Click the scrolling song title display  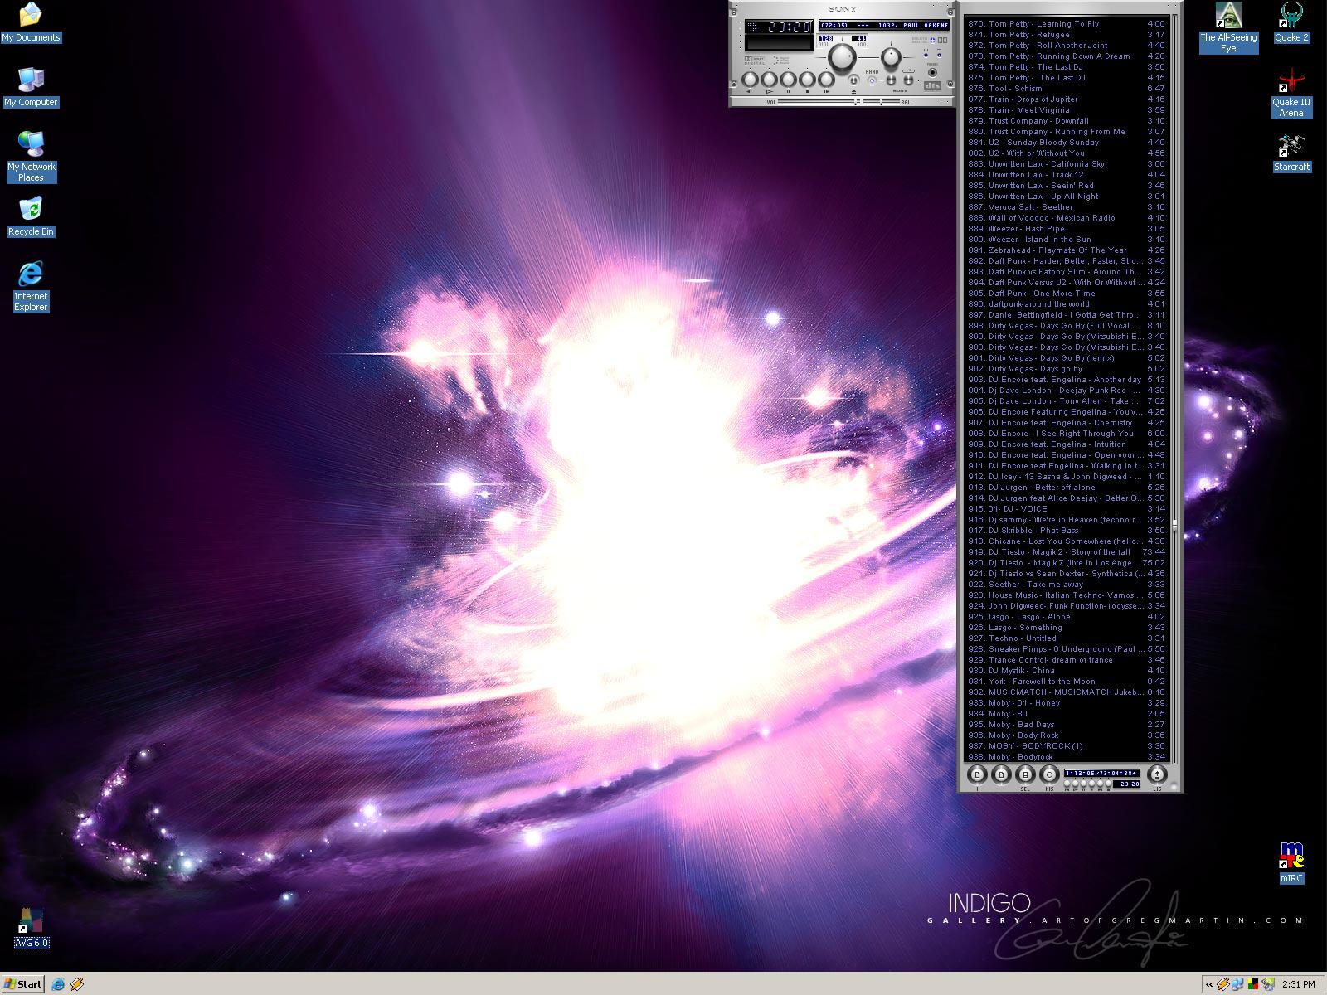click(884, 25)
